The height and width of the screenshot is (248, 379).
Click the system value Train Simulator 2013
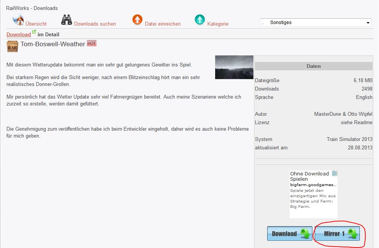[350, 139]
